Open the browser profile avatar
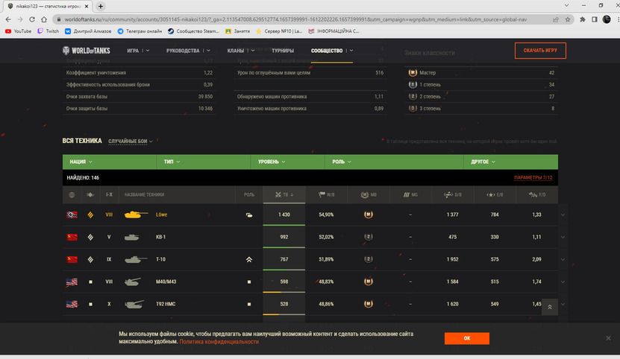620x359 pixels. click(606, 19)
